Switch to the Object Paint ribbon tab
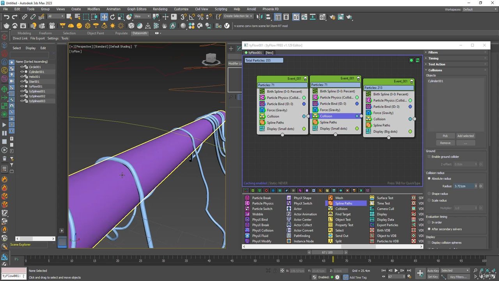Screen dimensions: 499x281 tap(96, 33)
